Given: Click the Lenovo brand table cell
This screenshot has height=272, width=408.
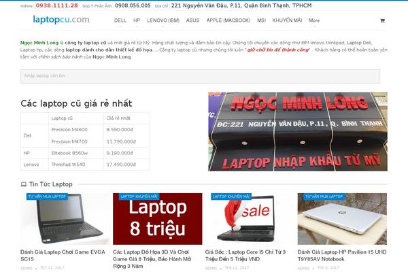Looking at the screenshot, I should tap(35, 165).
